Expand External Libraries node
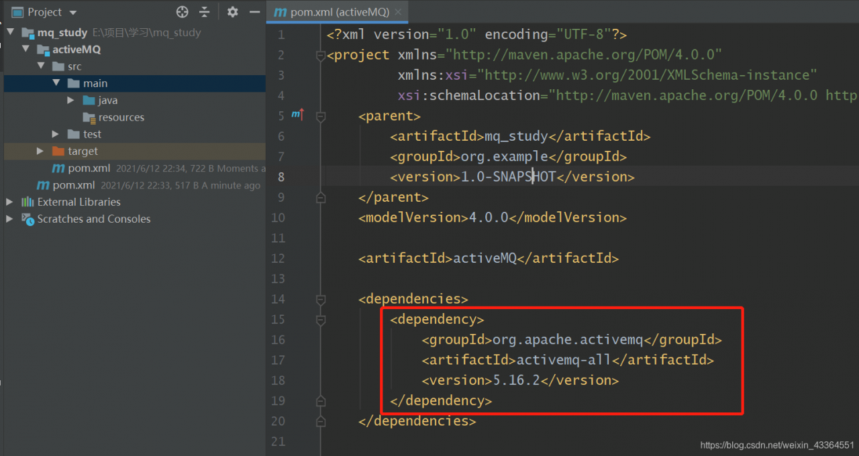Screen dimensions: 859x456 (9, 202)
